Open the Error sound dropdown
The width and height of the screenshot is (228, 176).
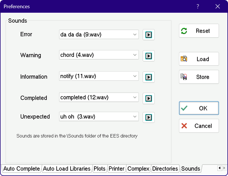[x=135, y=35]
